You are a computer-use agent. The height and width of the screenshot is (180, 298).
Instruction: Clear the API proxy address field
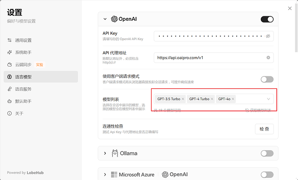click(x=268, y=57)
